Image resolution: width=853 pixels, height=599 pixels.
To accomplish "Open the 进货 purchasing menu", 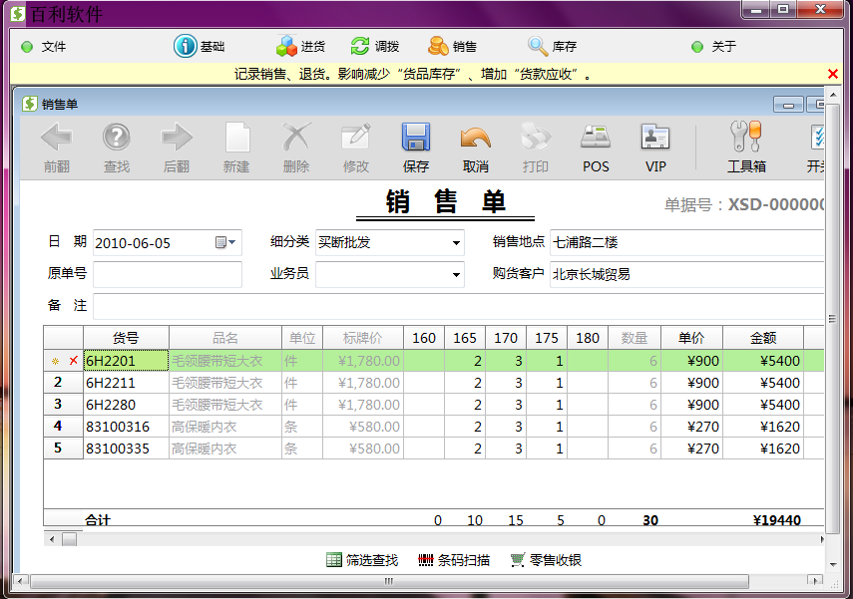I will coord(301,46).
